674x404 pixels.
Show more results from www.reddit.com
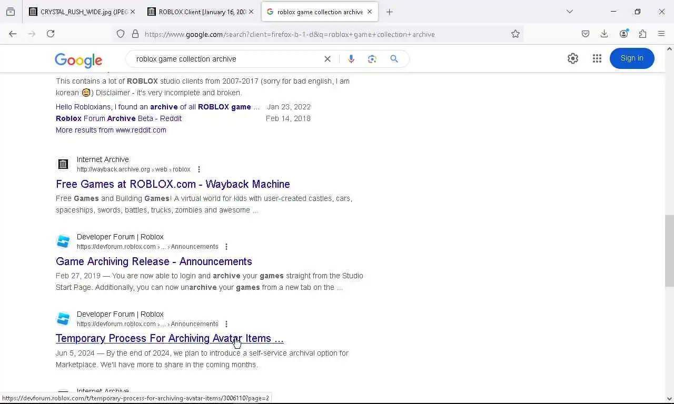pyautogui.click(x=111, y=130)
